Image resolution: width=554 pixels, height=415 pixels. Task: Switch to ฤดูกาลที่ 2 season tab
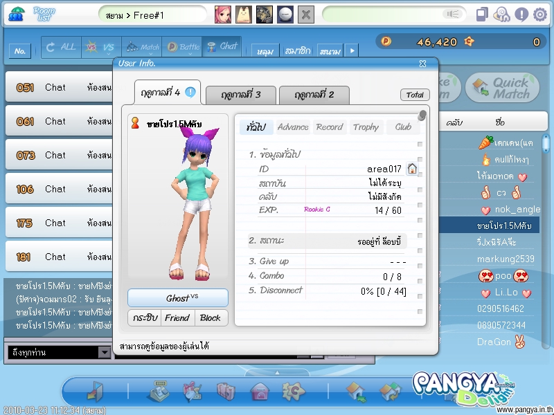pos(314,95)
